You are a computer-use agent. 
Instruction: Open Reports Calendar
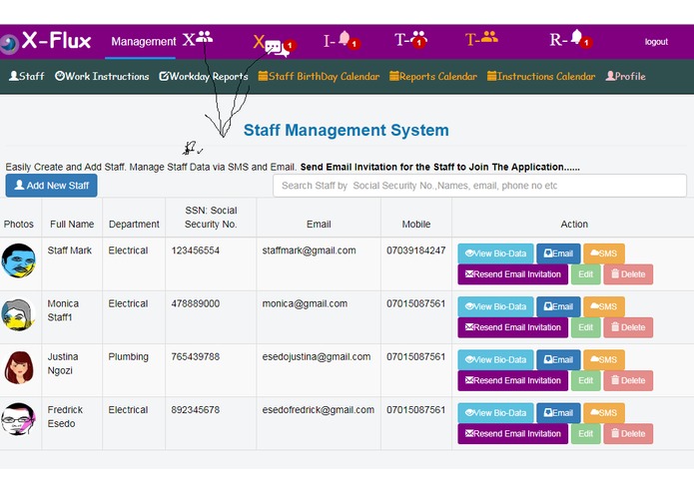(x=433, y=76)
